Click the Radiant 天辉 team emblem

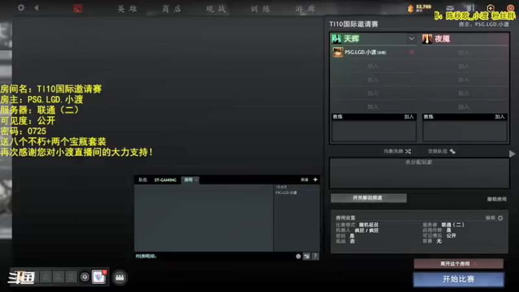pos(337,39)
